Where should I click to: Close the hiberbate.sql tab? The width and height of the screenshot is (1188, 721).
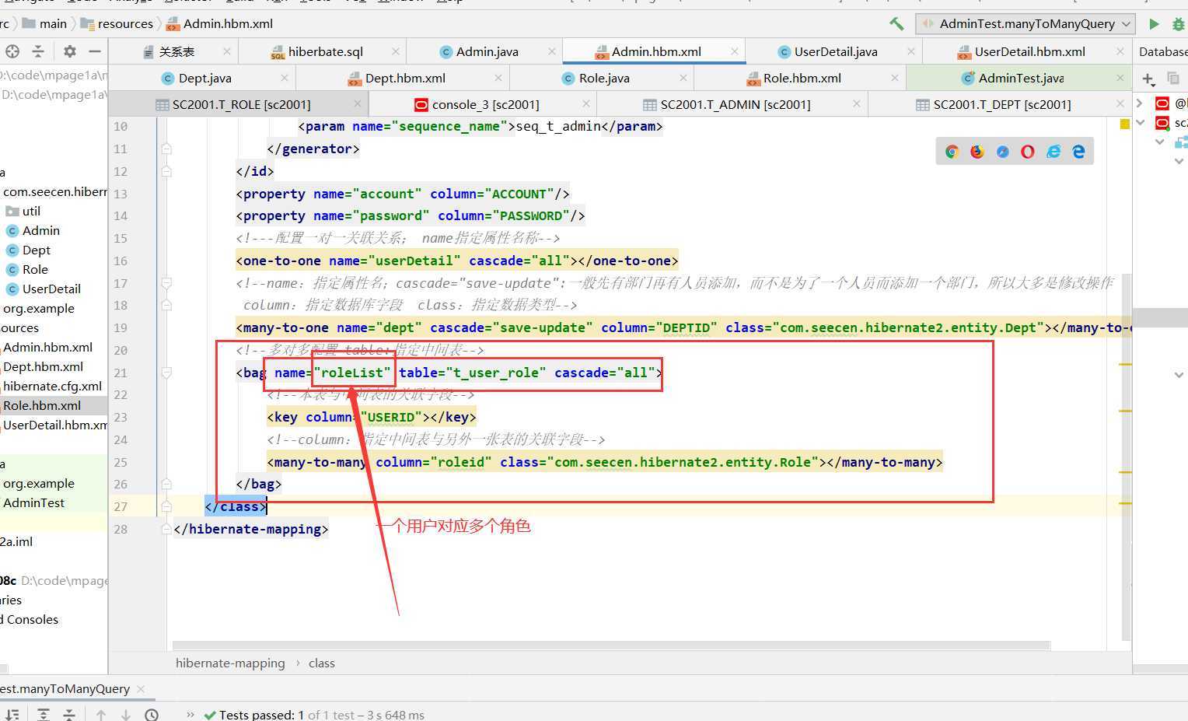tap(395, 51)
